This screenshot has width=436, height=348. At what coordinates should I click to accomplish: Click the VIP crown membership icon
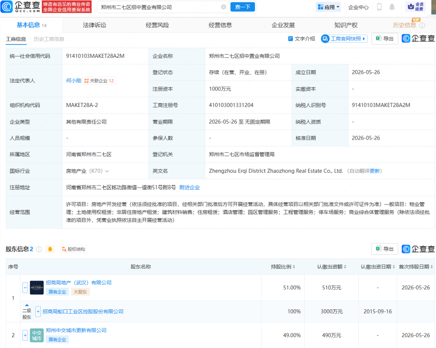coord(416,7)
